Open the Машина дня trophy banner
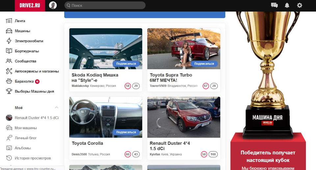 (x=268, y=91)
